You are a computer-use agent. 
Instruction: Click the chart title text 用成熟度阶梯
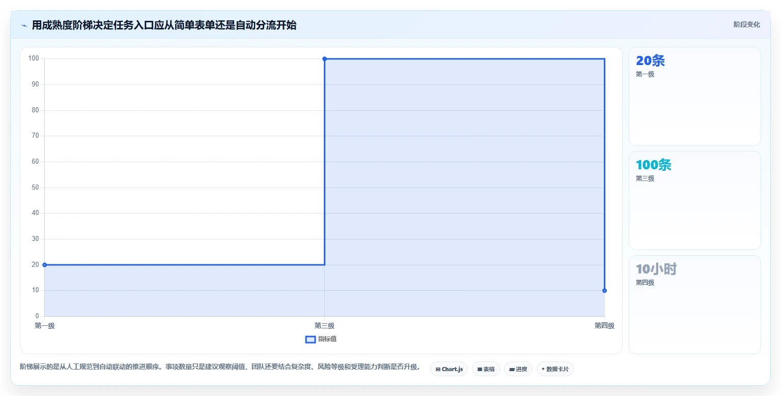point(62,25)
